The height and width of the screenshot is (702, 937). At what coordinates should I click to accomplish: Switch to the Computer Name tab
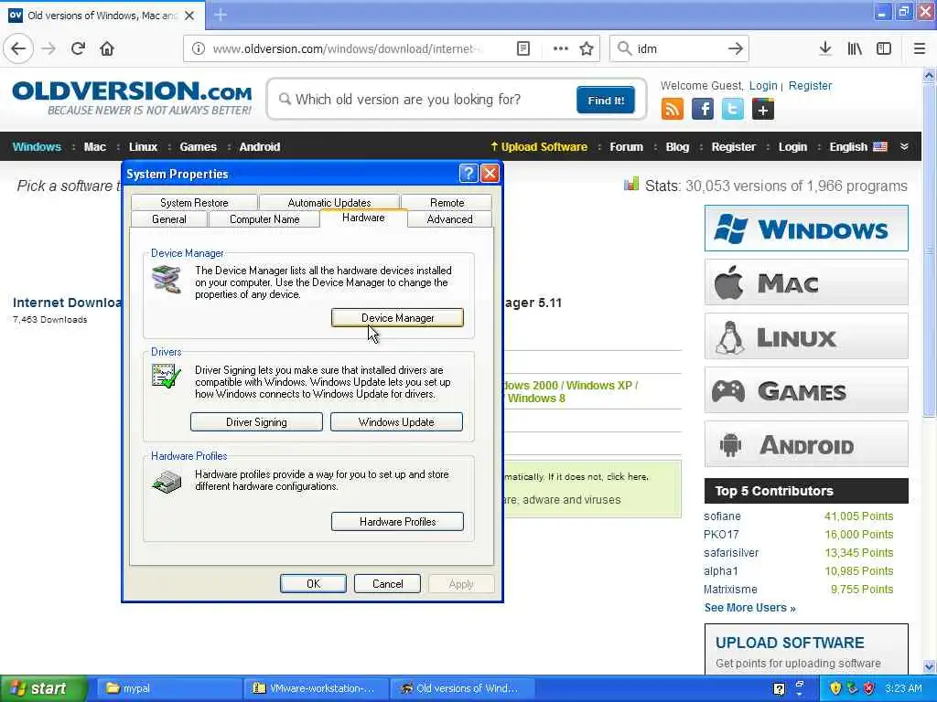(264, 219)
